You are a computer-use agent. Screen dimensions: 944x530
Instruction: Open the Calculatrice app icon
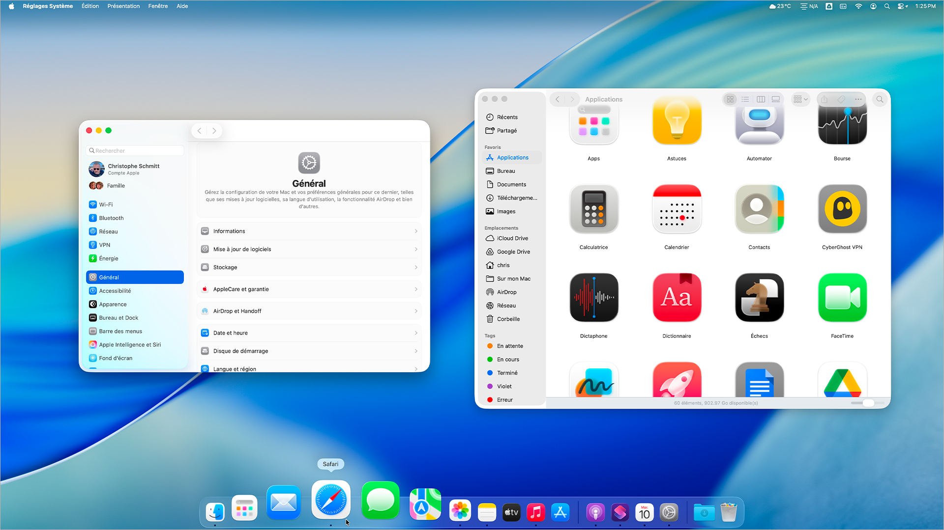click(593, 209)
